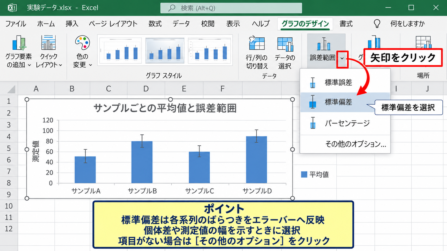The image size is (447, 251).
Task: Maximize the Excel window
Action: pos(411,8)
